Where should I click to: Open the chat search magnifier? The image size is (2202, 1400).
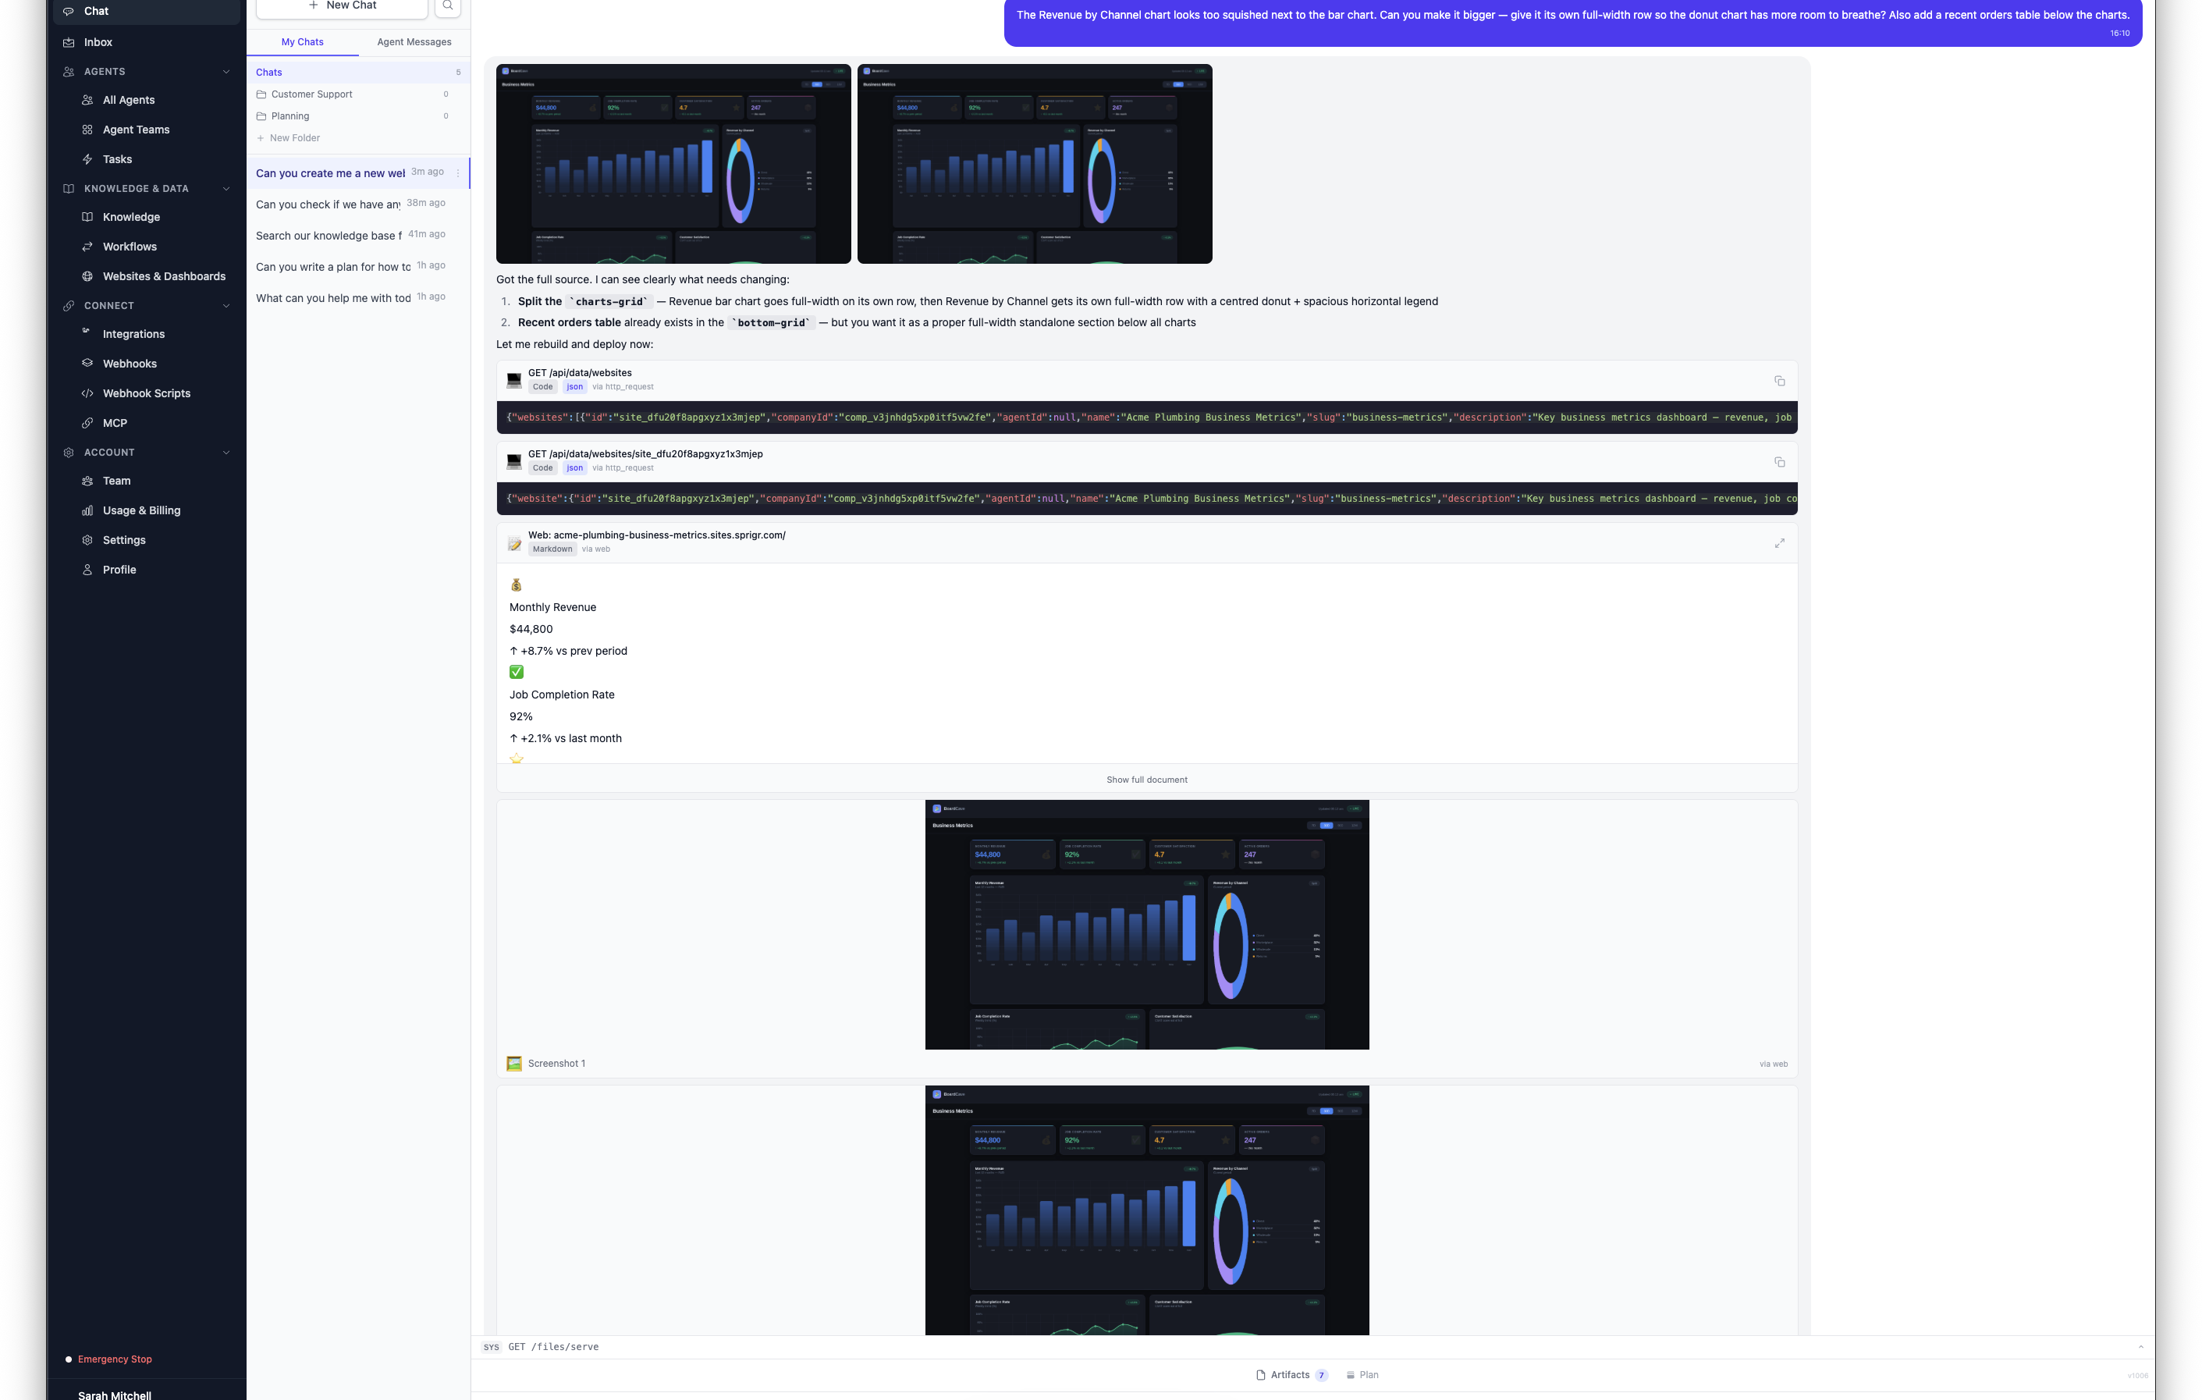tap(447, 5)
